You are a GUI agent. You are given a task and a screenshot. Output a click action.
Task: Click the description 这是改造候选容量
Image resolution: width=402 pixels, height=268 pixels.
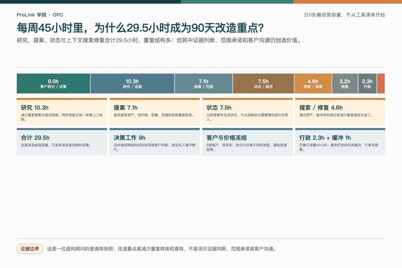pos(57,145)
